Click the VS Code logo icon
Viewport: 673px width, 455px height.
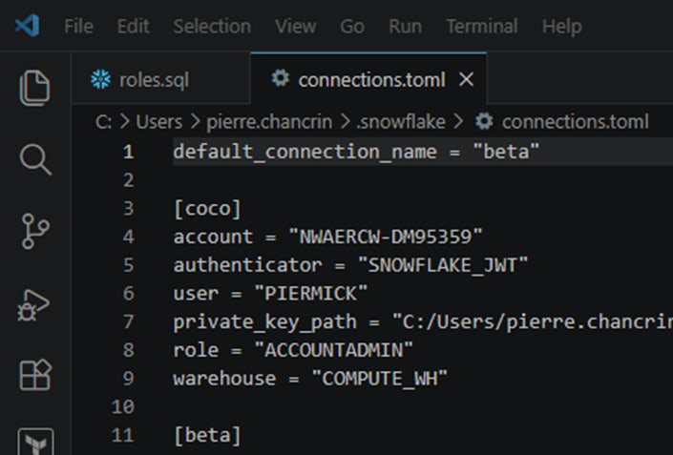click(x=27, y=26)
